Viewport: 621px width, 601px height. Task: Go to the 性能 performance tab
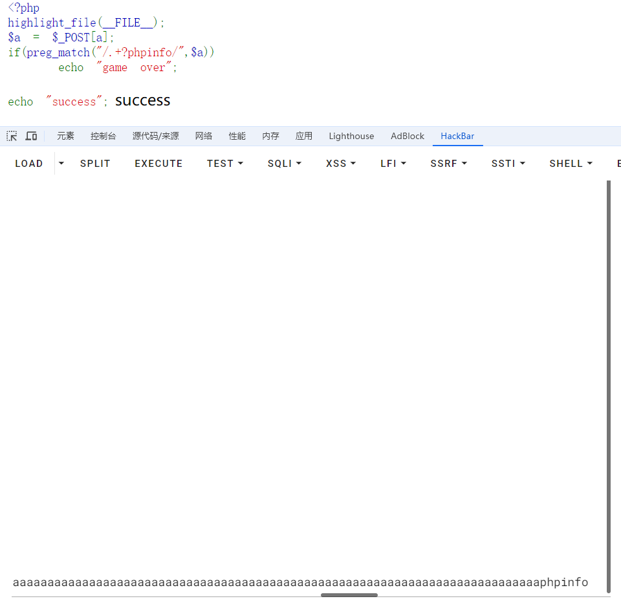pos(237,136)
